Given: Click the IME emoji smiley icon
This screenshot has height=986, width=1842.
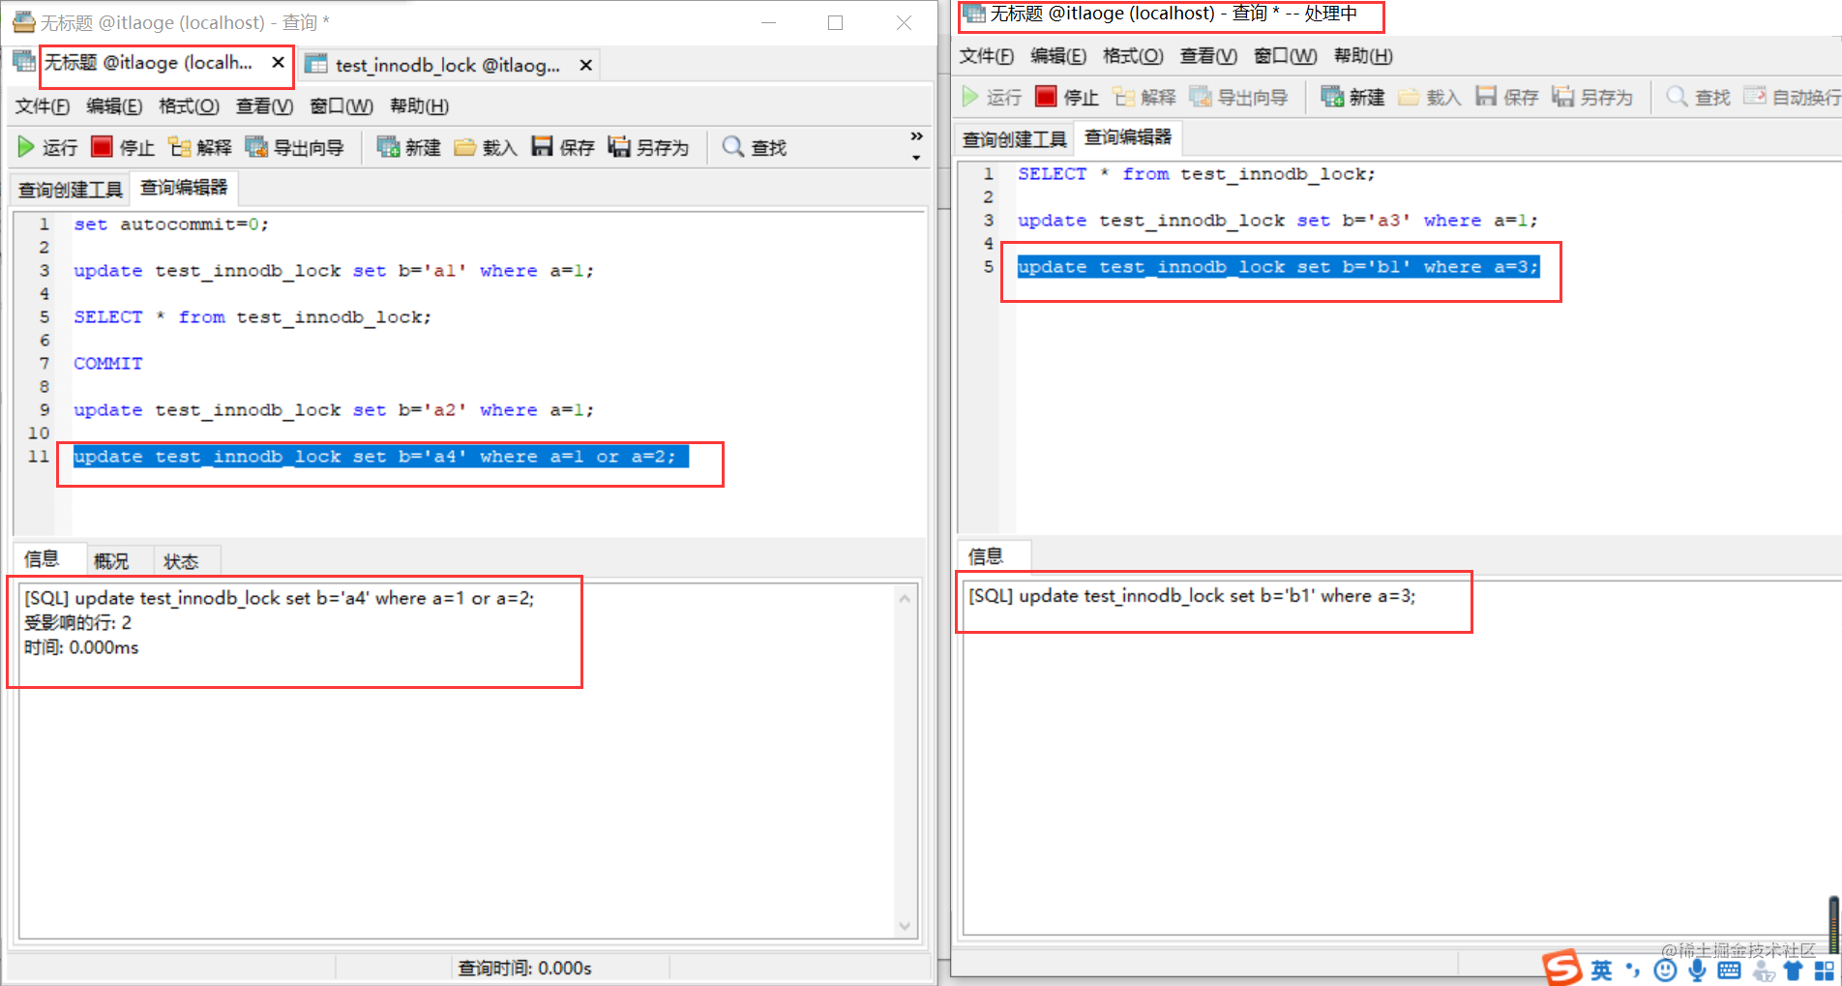Looking at the screenshot, I should pos(1666,971).
